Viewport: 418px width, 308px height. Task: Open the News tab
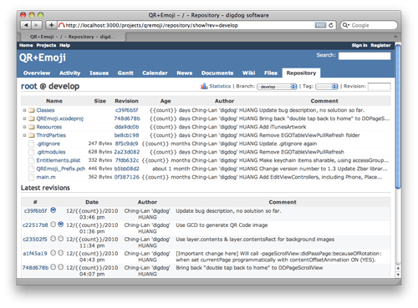click(x=185, y=73)
